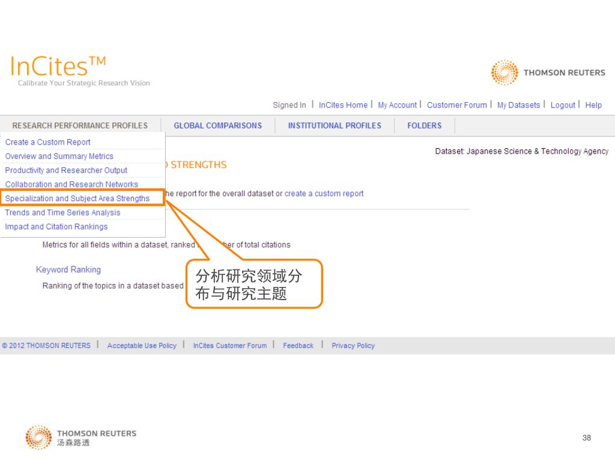The image size is (615, 461).
Task: Click the 2012 Thomson Reuters copyright text
Action: click(46, 345)
